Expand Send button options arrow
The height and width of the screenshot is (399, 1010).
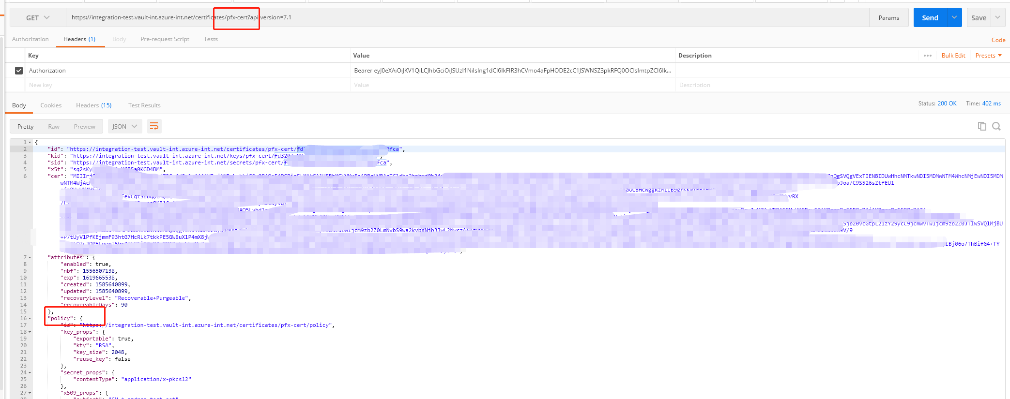tap(954, 17)
